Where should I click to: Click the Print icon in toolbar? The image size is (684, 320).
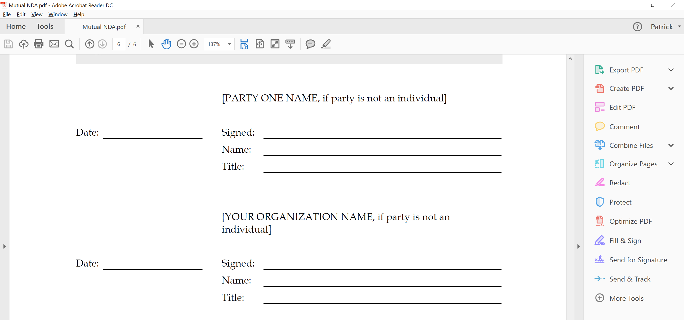(38, 44)
